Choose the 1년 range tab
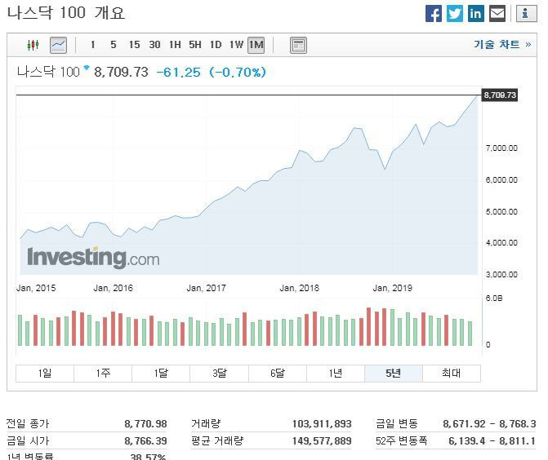The height and width of the screenshot is (460, 548). (336, 374)
